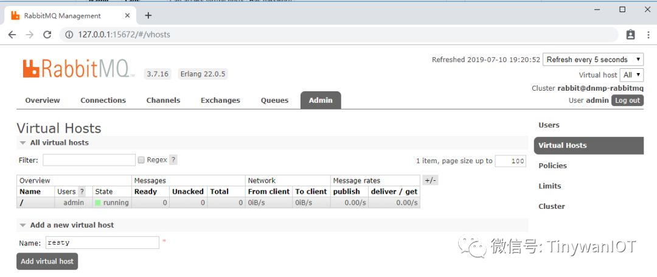
Task: Sort by the deliver / get column header
Action: tap(394, 192)
